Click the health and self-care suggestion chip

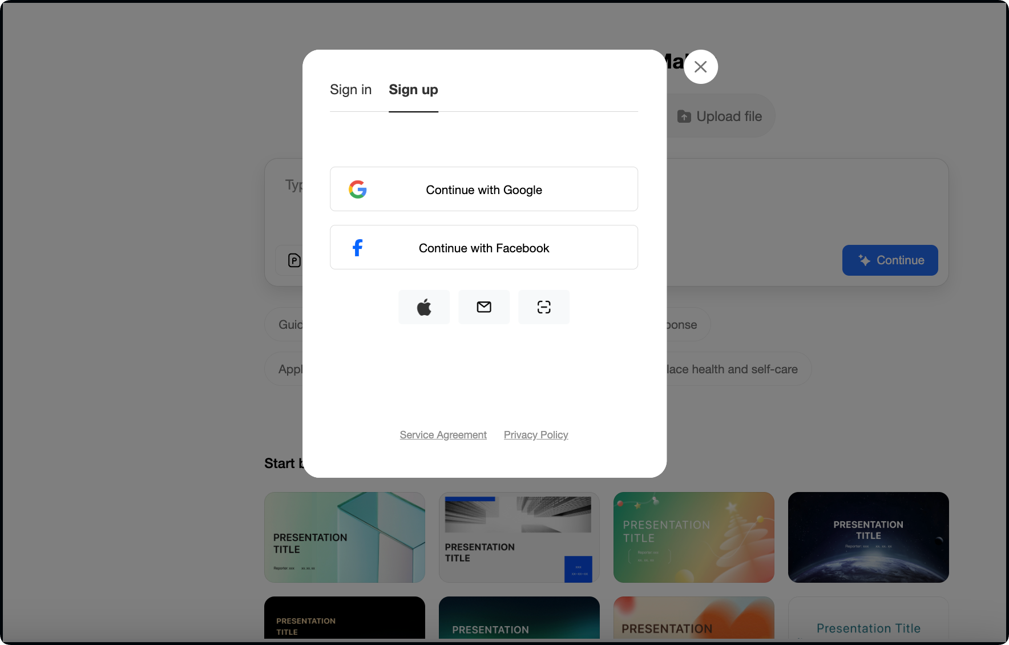pos(738,369)
